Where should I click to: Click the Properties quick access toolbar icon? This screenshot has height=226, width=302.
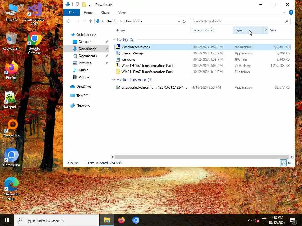[78, 5]
